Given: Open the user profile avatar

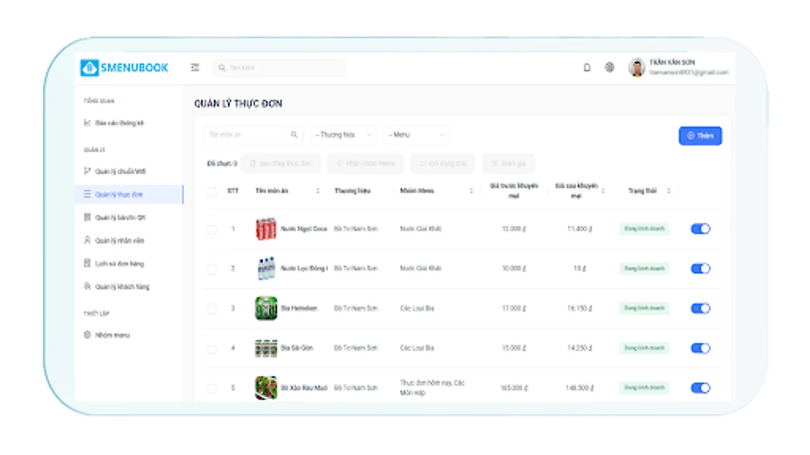Looking at the screenshot, I should (x=636, y=67).
